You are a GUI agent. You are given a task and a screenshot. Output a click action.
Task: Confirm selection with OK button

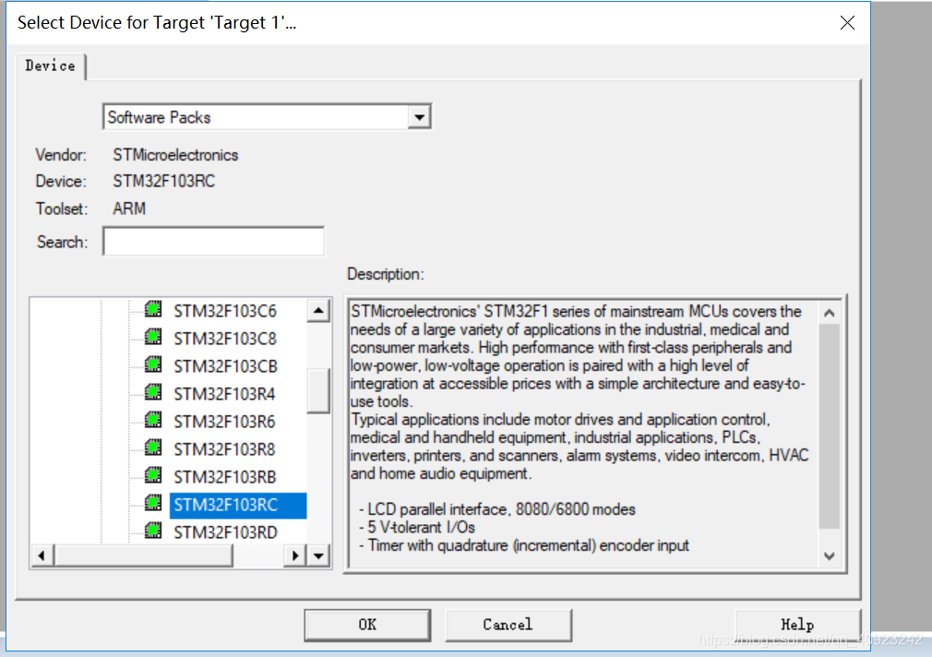(x=367, y=625)
